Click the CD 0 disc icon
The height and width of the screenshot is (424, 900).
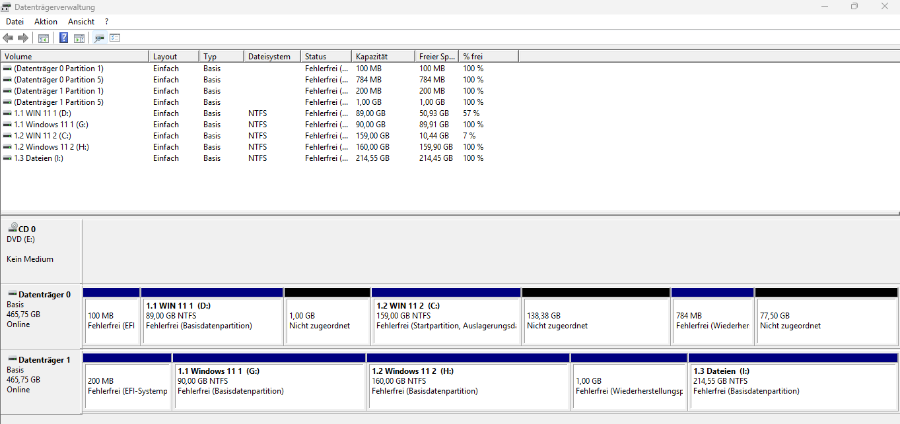[x=13, y=227]
